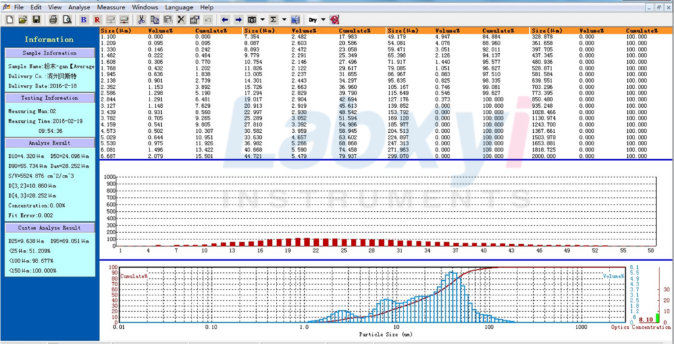This screenshot has height=344, width=674.
Task: Undo with the curved arrow icon
Action: coord(208,20)
